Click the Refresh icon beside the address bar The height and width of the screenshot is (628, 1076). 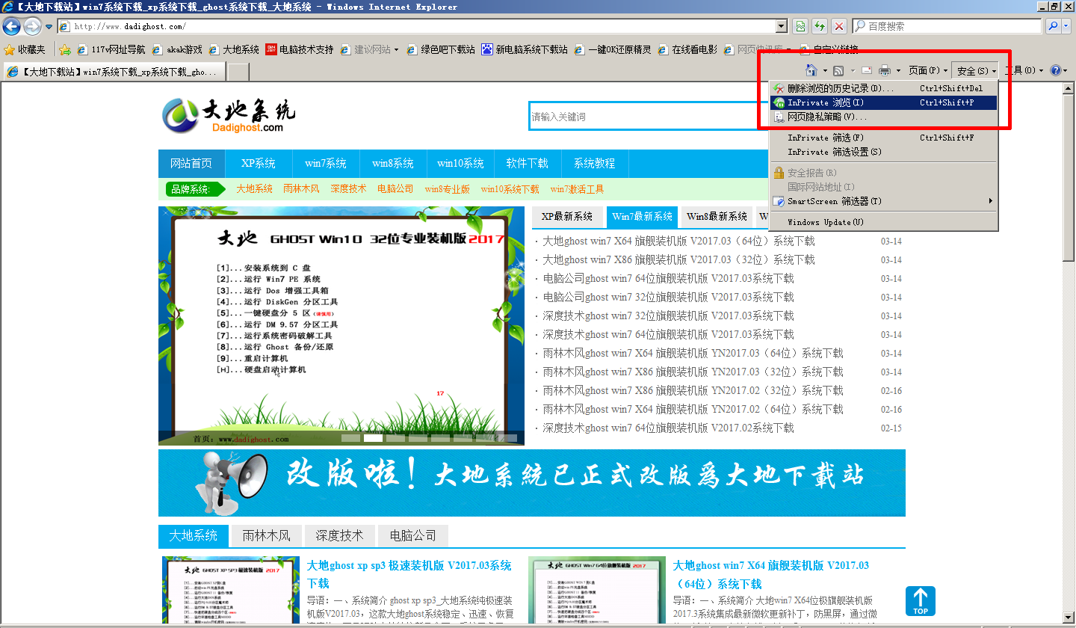[x=819, y=25]
